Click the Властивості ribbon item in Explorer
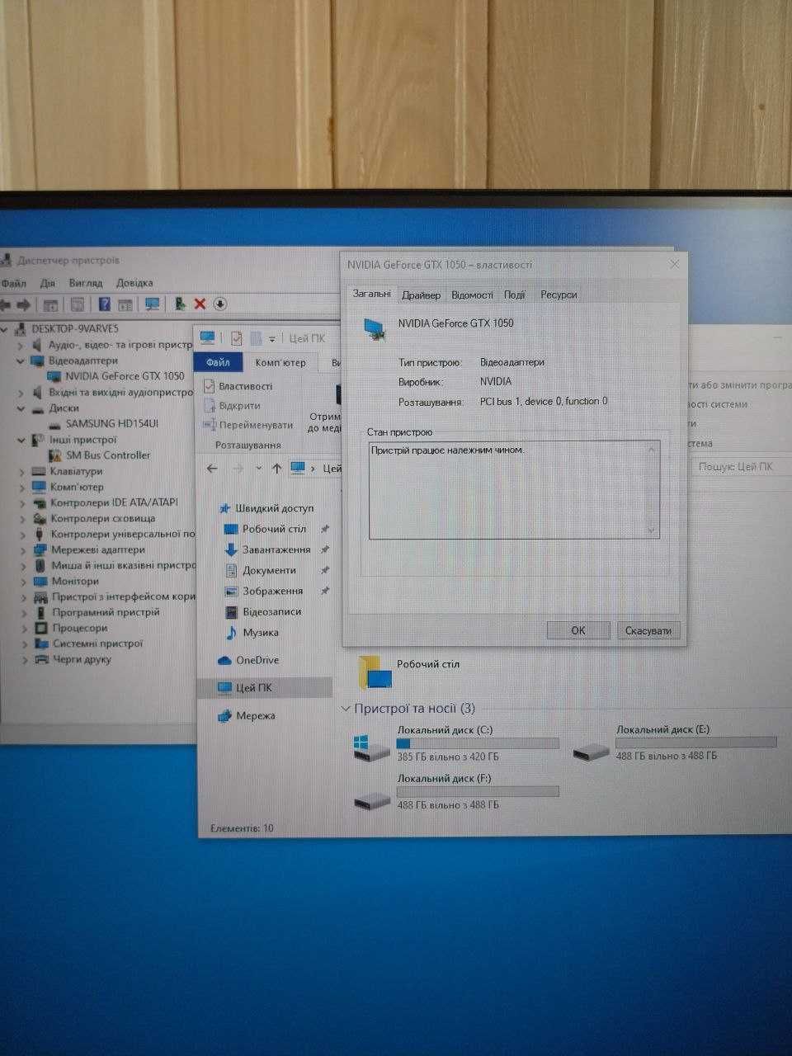This screenshot has width=792, height=1056. tap(238, 386)
